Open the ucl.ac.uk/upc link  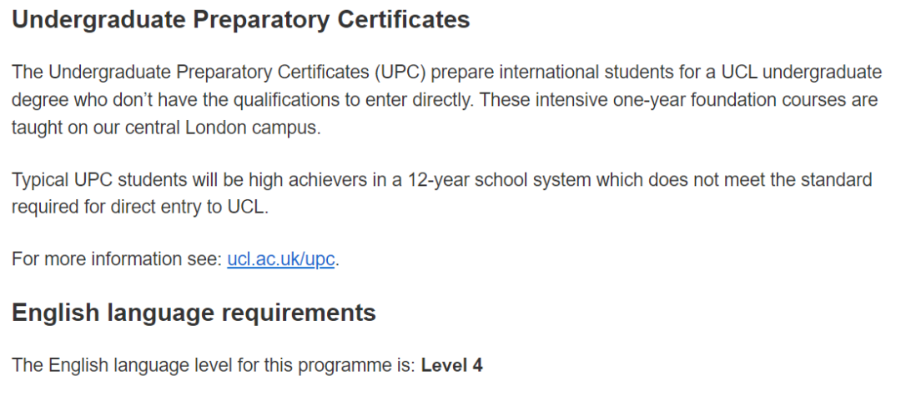280,259
